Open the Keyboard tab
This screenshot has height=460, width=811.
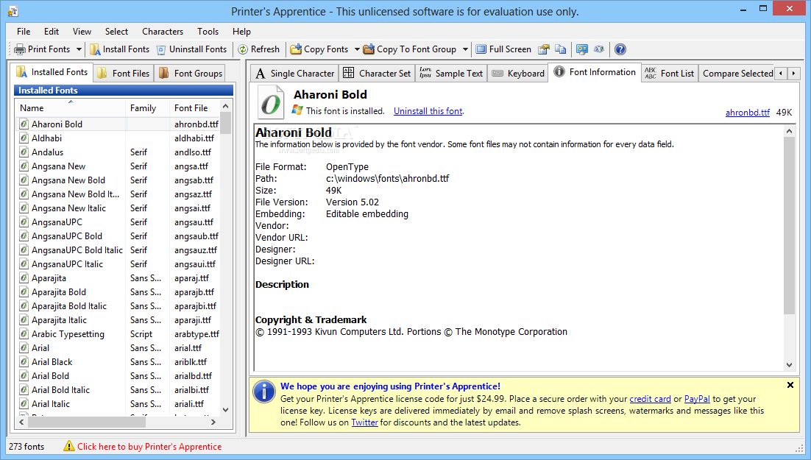pos(518,74)
